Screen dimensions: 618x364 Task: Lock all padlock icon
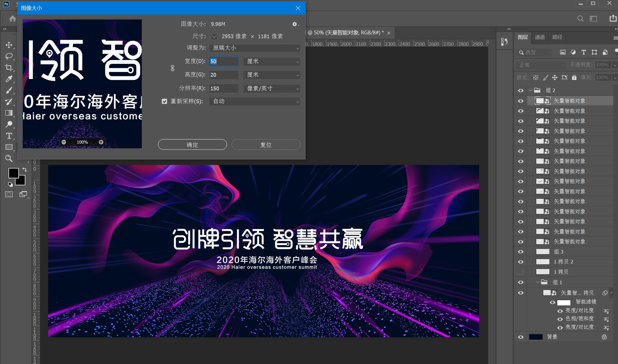tap(574, 78)
